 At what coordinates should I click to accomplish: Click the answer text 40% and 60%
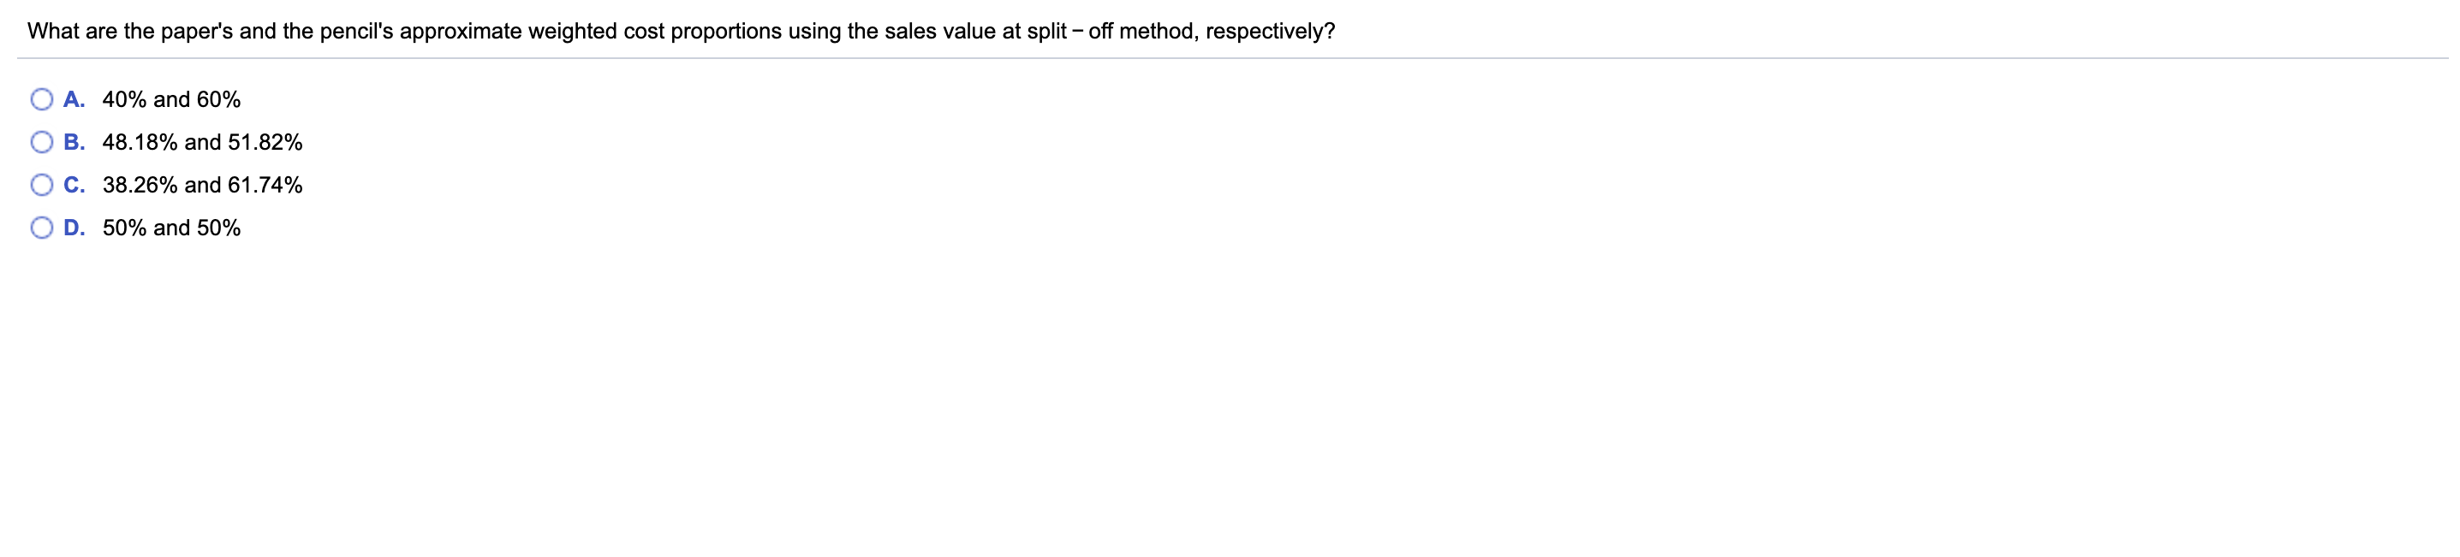(x=170, y=98)
